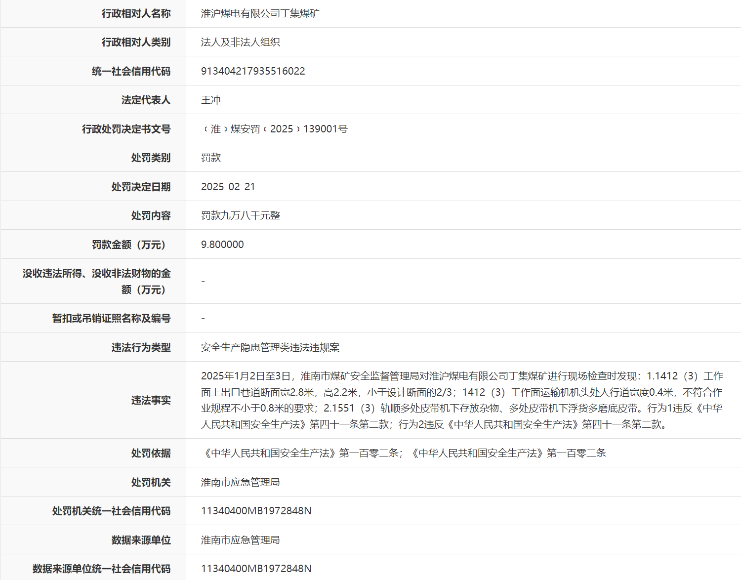Select the value "安全生产隐患管理类违法违规案"
This screenshot has height=580, width=741.
pos(270,347)
